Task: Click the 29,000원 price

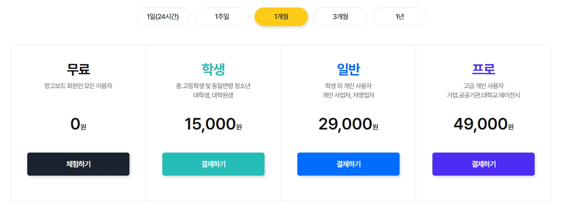Action: pos(348,124)
